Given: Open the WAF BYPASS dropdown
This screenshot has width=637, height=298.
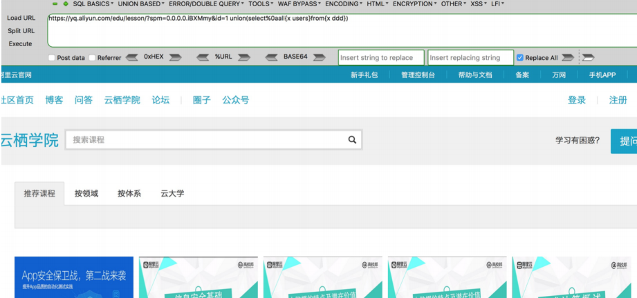Looking at the screenshot, I should click(299, 4).
